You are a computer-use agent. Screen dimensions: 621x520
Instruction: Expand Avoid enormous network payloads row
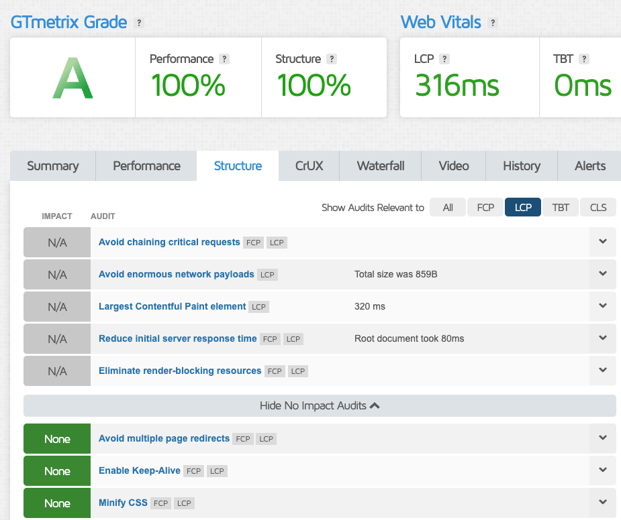click(603, 273)
